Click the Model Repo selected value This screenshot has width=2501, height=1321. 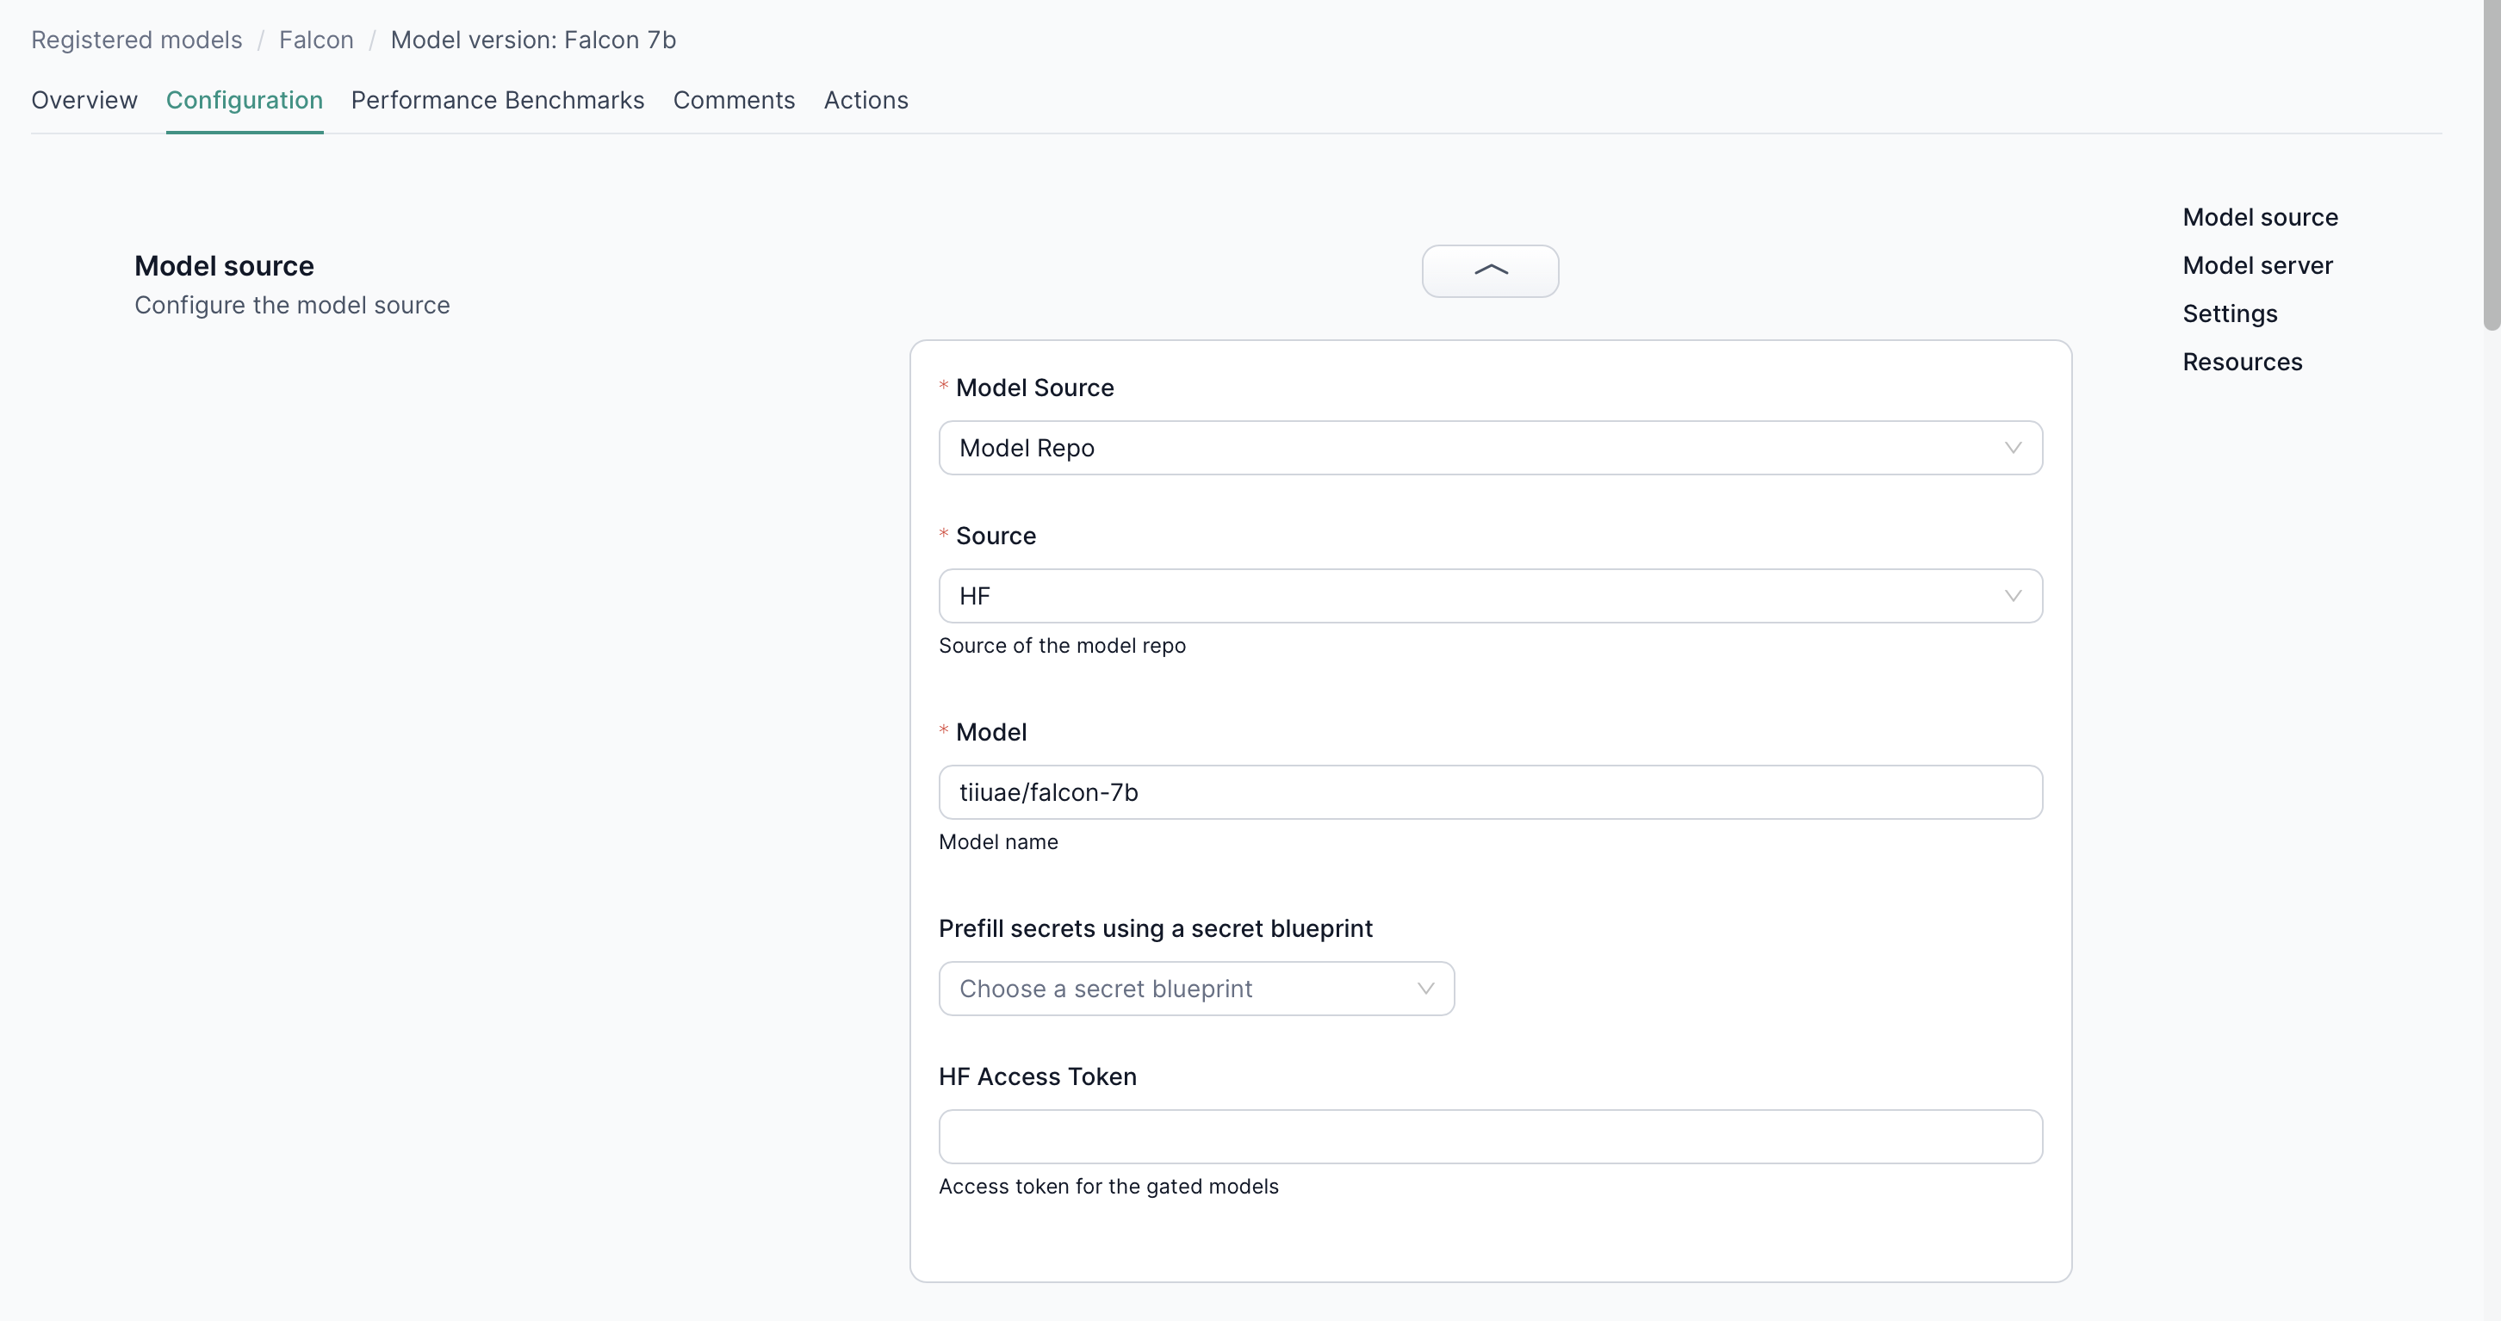pyautogui.click(x=1027, y=448)
